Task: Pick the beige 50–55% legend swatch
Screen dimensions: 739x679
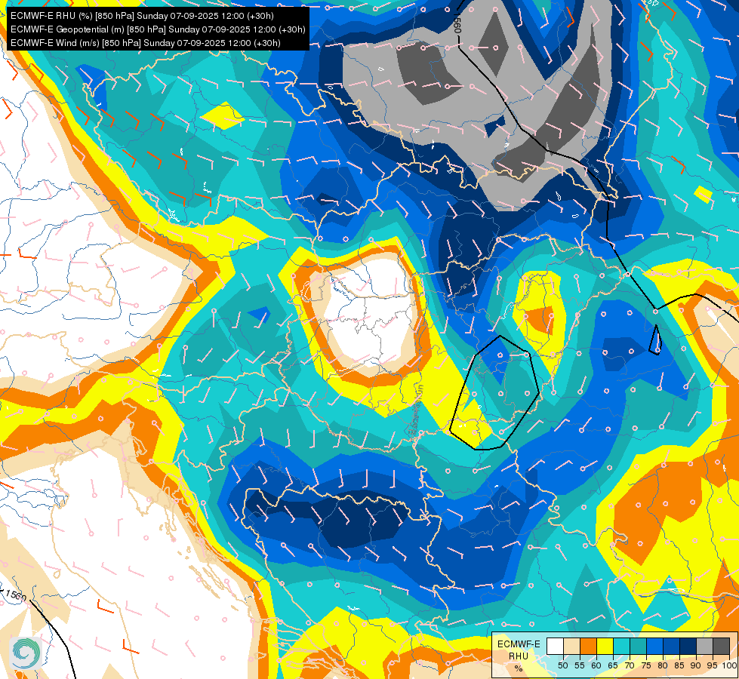Action: click(x=571, y=646)
